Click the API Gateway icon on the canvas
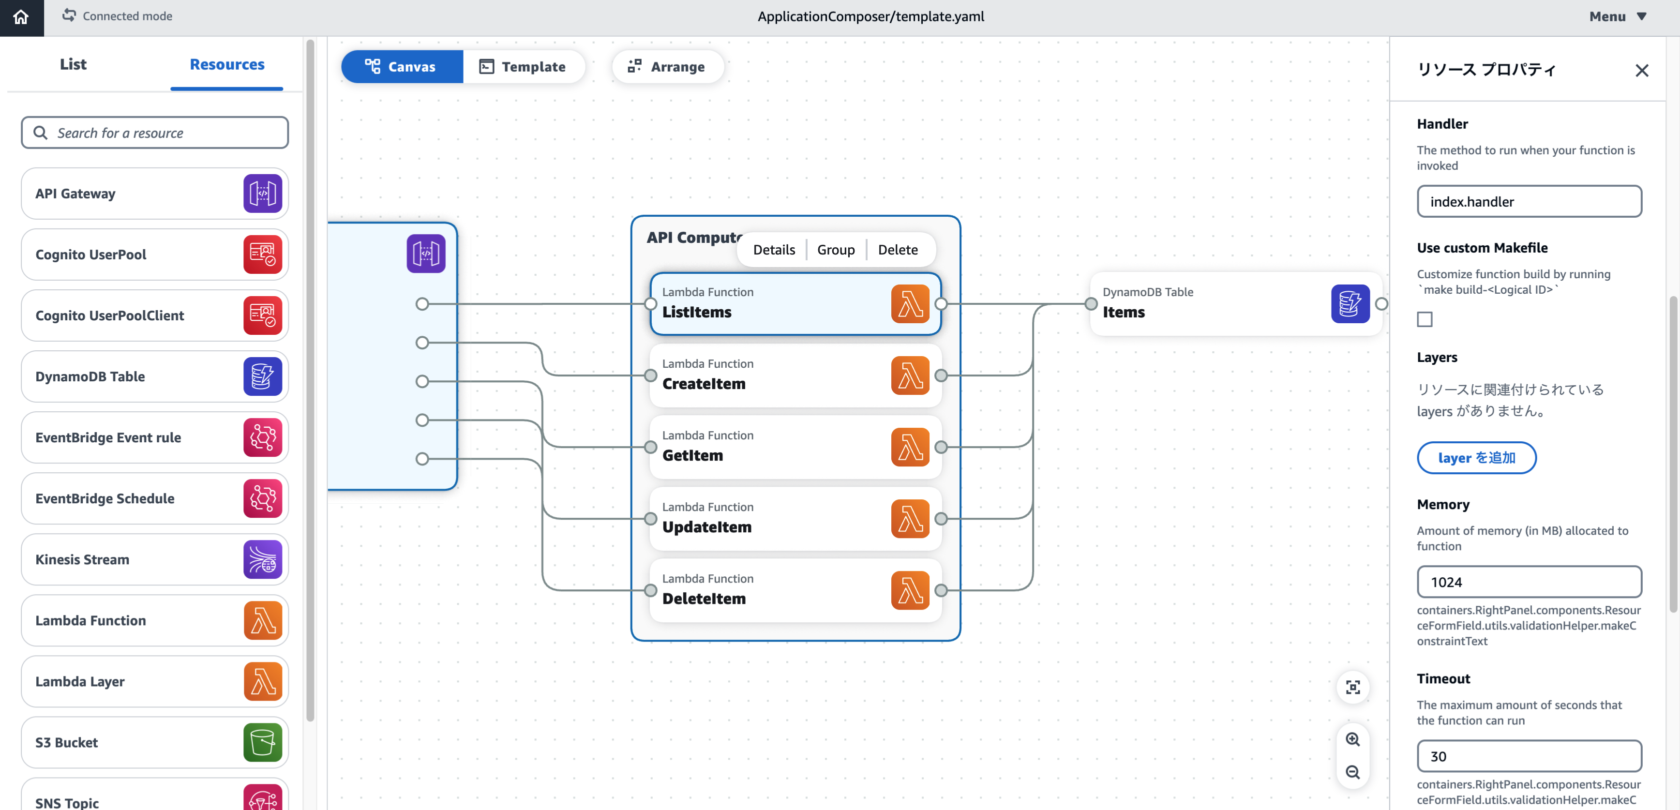This screenshot has width=1680, height=810. point(426,253)
